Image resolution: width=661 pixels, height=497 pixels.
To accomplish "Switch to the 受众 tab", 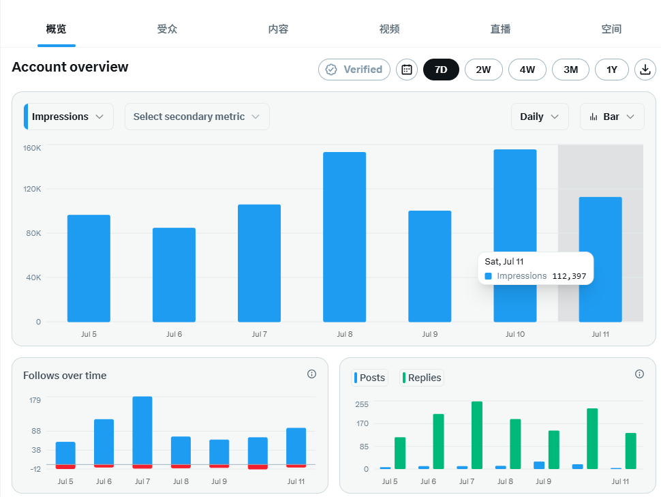I will coord(167,29).
